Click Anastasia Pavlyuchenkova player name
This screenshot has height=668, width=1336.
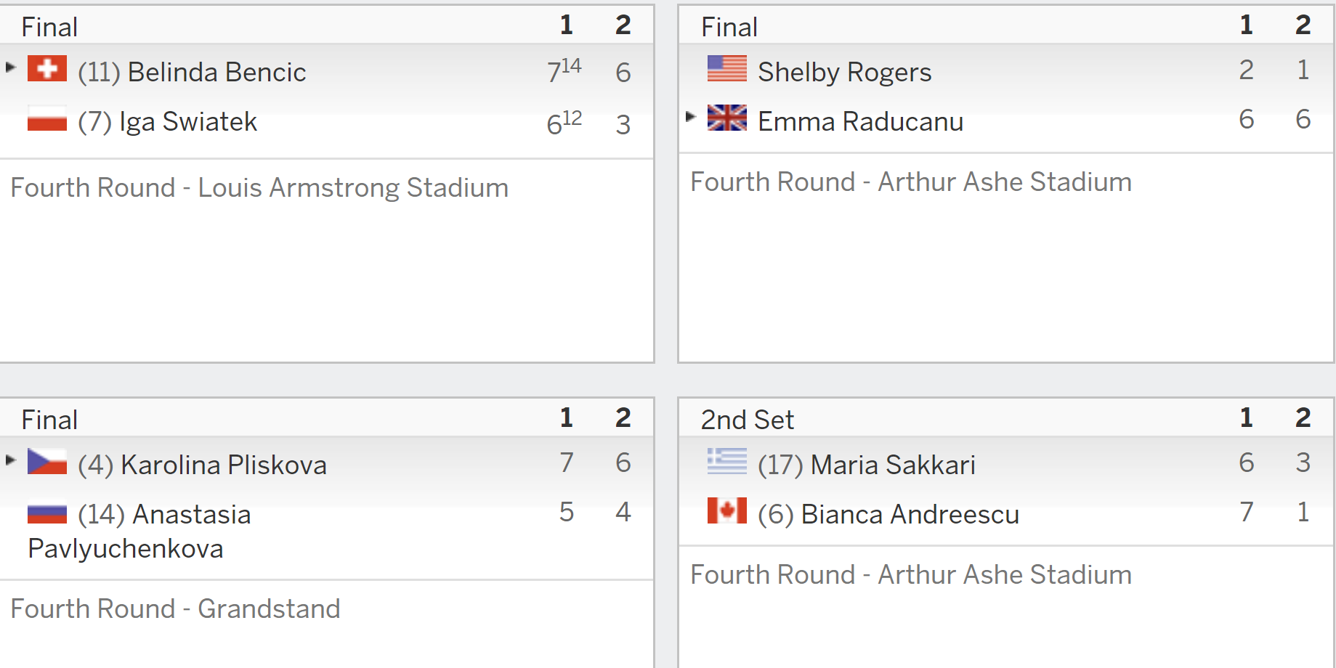pyautogui.click(x=139, y=531)
